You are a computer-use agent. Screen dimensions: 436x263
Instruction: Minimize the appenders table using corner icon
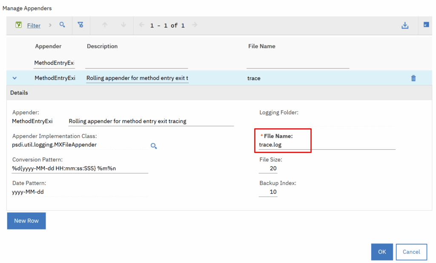(x=426, y=25)
